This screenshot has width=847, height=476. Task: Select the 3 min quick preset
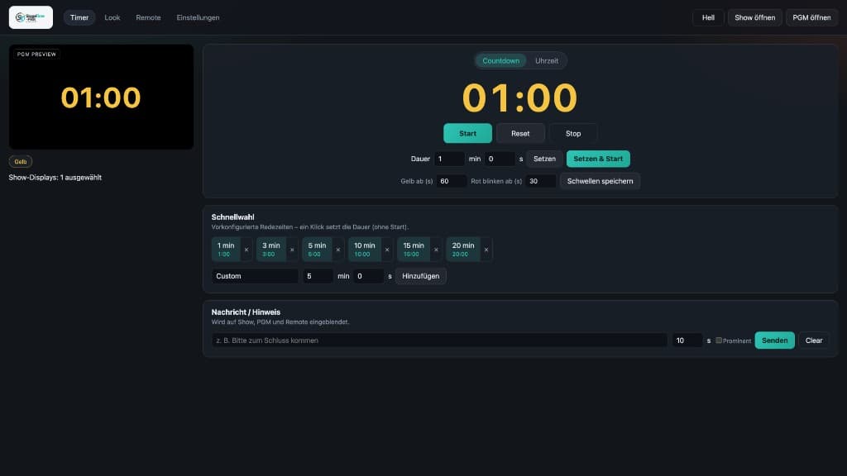click(271, 250)
